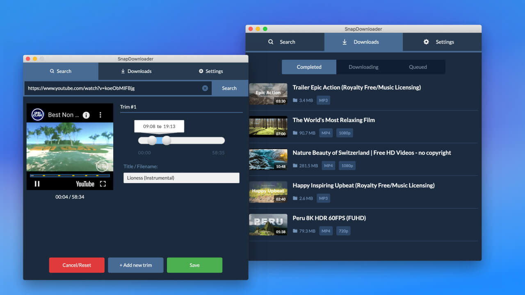The width and height of the screenshot is (525, 295).
Task: Open folder icon for Nature Beauty of Switzerland
Action: point(295,166)
